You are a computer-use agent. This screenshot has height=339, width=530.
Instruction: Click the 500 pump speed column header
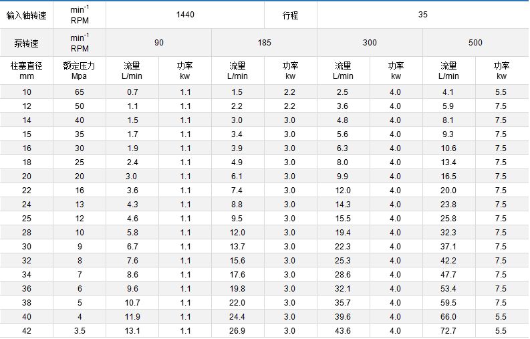[475, 43]
